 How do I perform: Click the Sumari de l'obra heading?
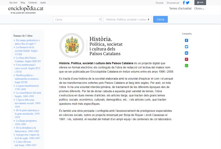pyautogui.click(x=23, y=36)
